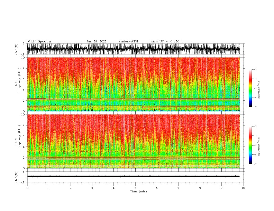This screenshot has height=211, width=274.
Task: Click inside the ch.2 spectrogram panel
Action: pos(134,141)
